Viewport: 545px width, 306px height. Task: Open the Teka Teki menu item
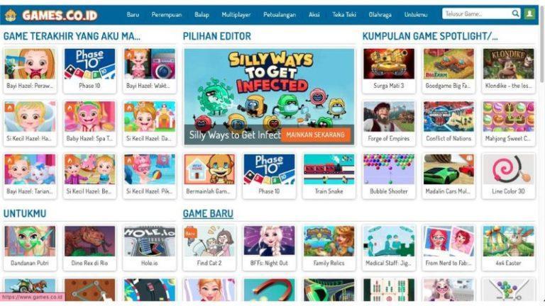344,15
